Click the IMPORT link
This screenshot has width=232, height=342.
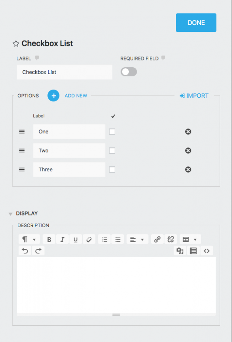coord(194,95)
